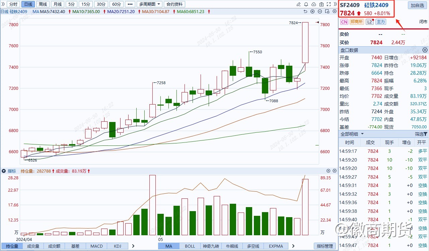This screenshot has height=251, width=429.
Task: Select the MA overlay tab
Action: pyautogui.click(x=169, y=246)
